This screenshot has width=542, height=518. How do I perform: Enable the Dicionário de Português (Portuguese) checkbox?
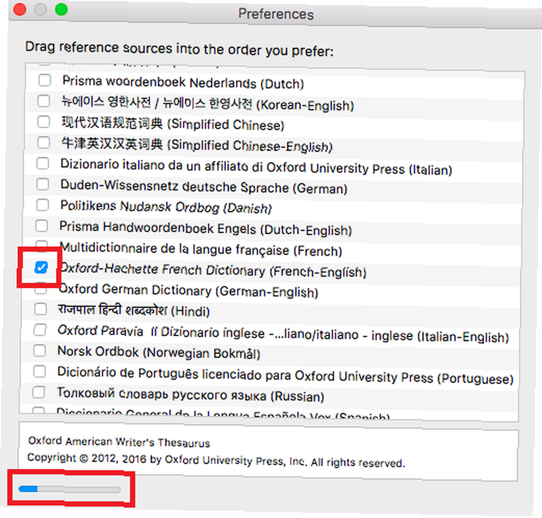pos(39,372)
